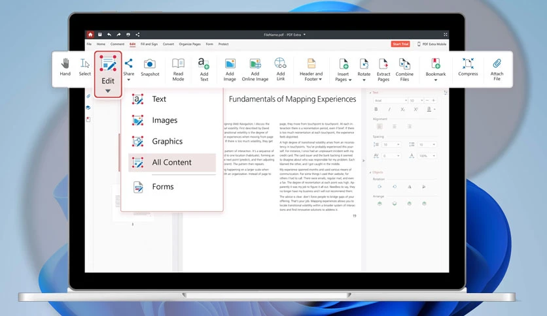Launch the Combine Files tool
The image size is (547, 316).
tap(404, 70)
